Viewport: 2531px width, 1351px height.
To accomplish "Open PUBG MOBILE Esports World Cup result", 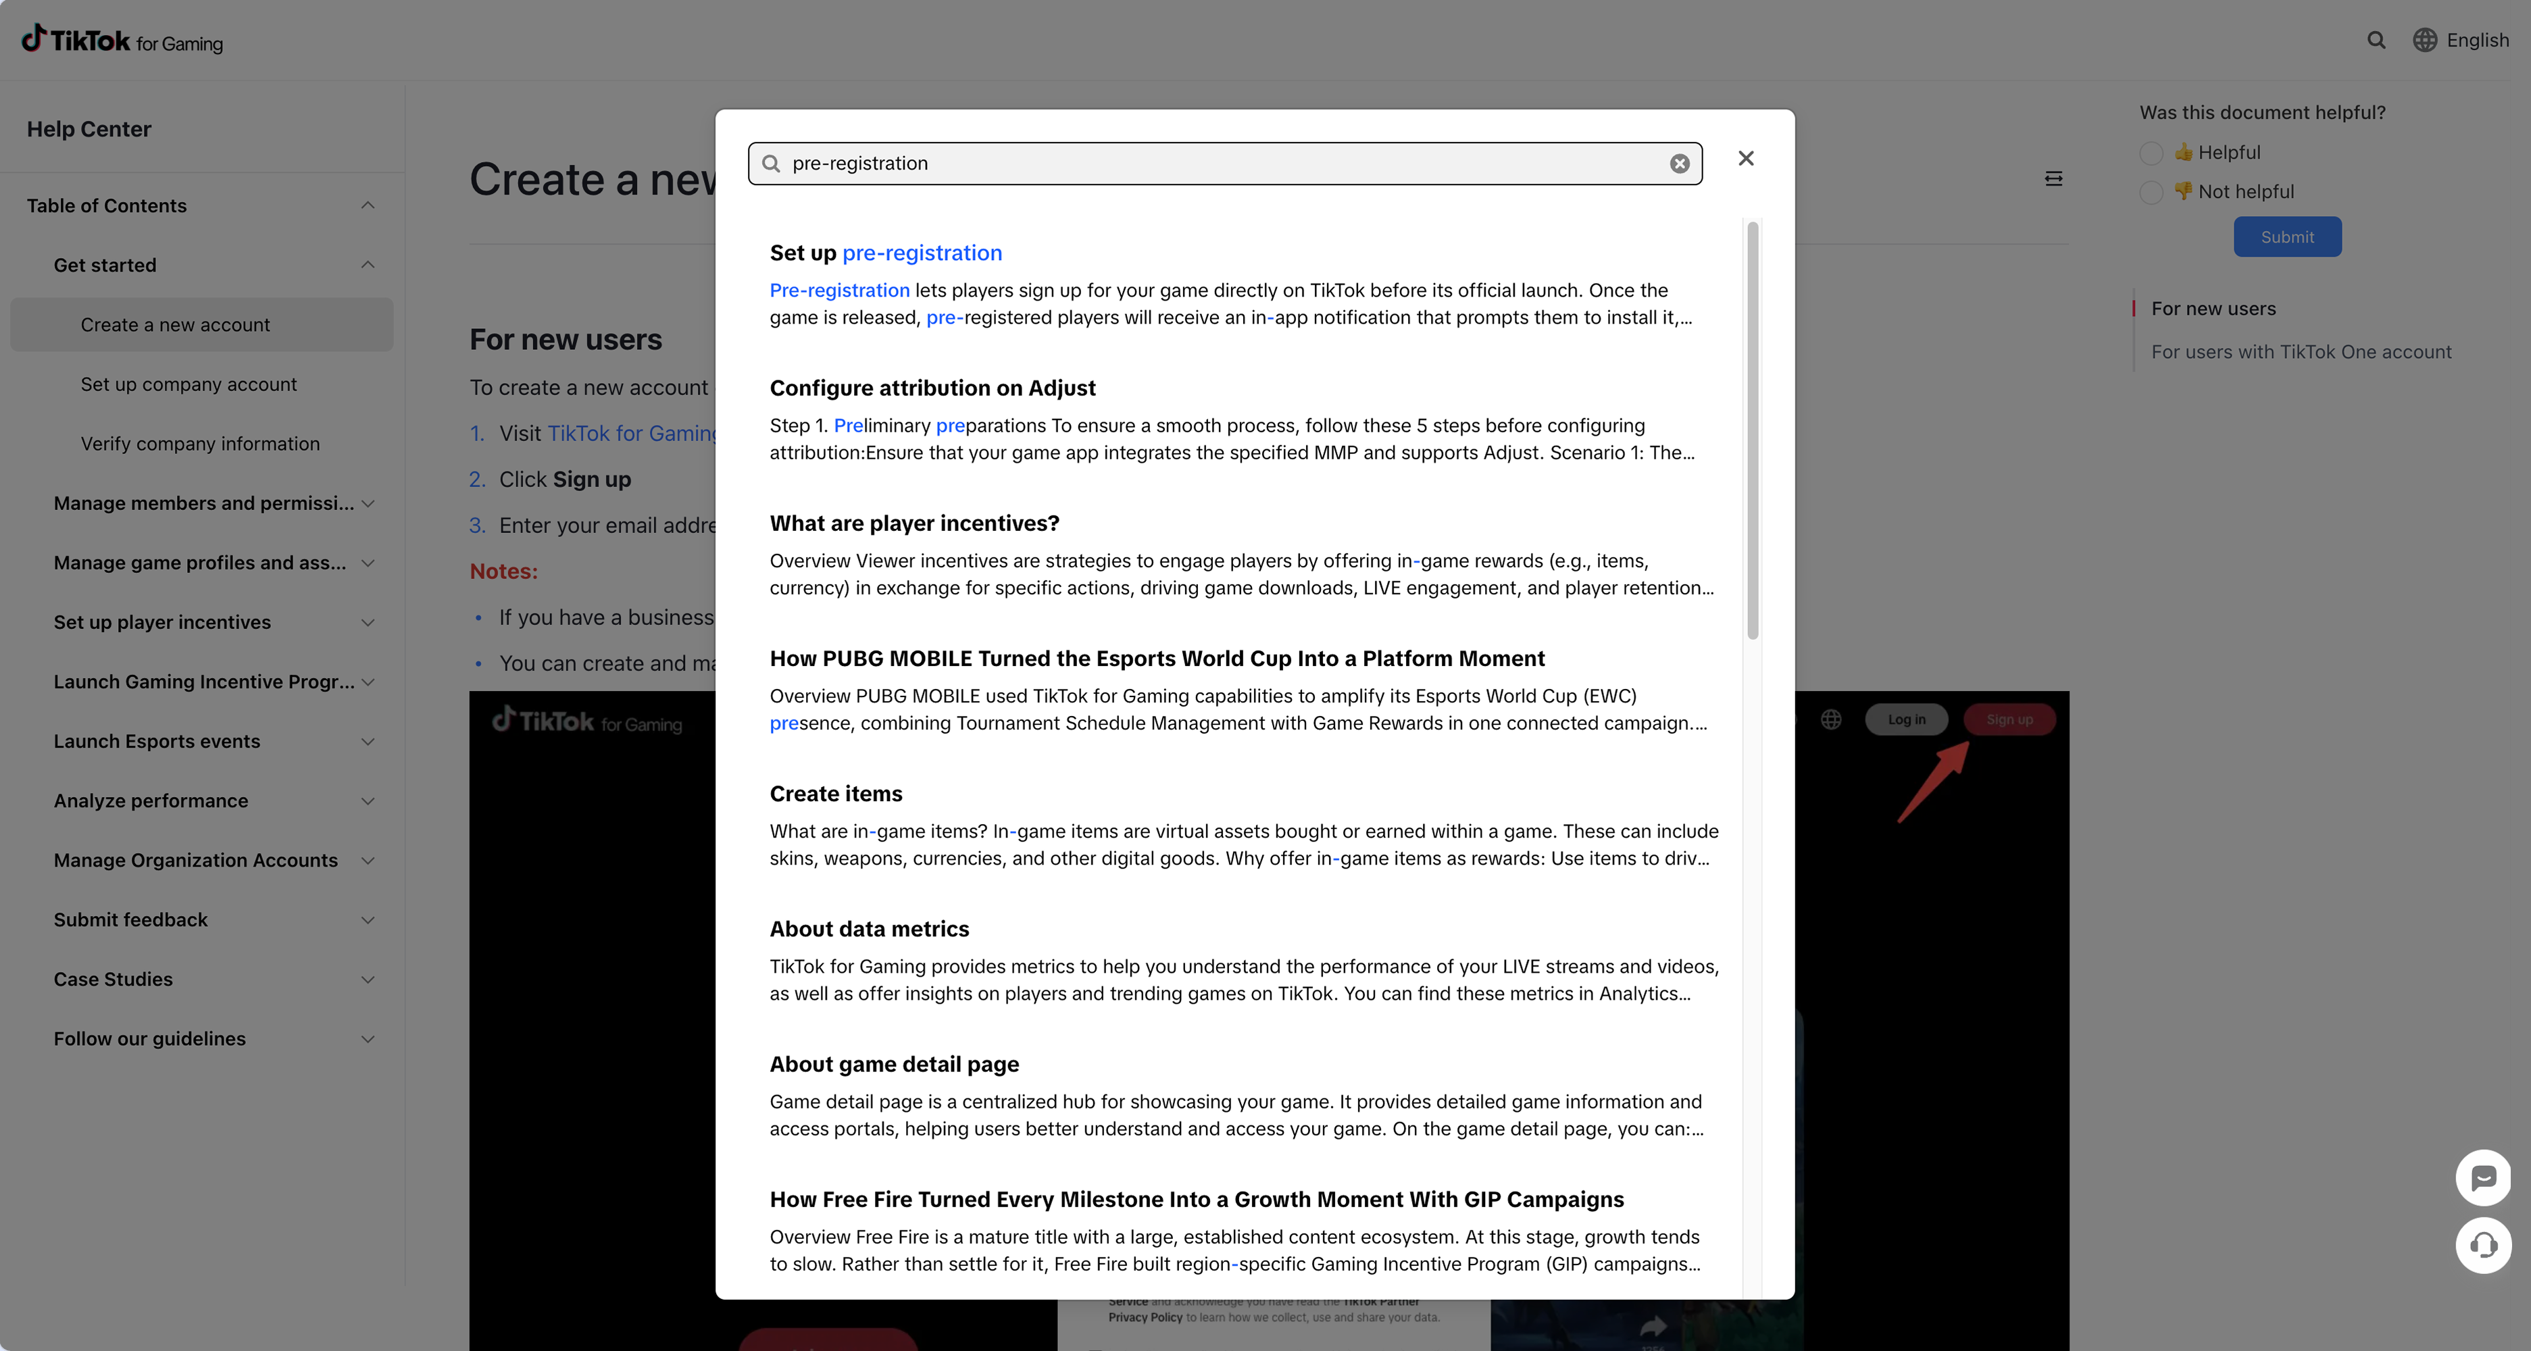I will pyautogui.click(x=1157, y=659).
